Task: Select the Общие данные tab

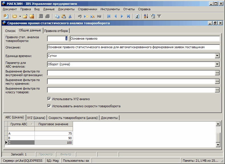Action: tap(30, 30)
